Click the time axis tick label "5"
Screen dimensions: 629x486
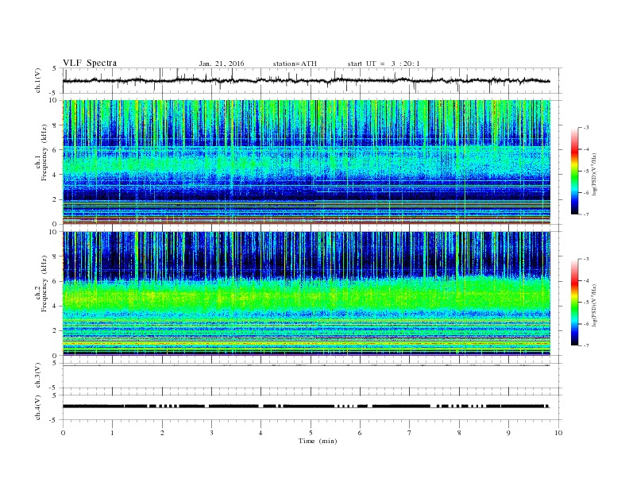(311, 433)
